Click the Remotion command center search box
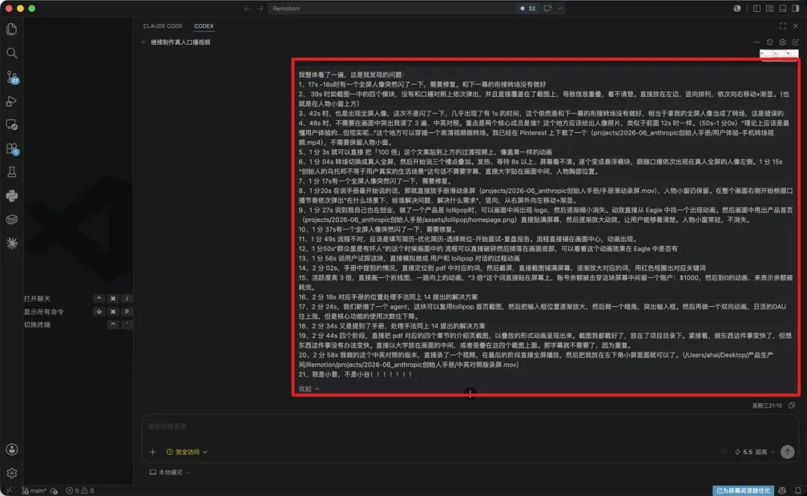The width and height of the screenshot is (807, 496). pyautogui.click(x=391, y=8)
